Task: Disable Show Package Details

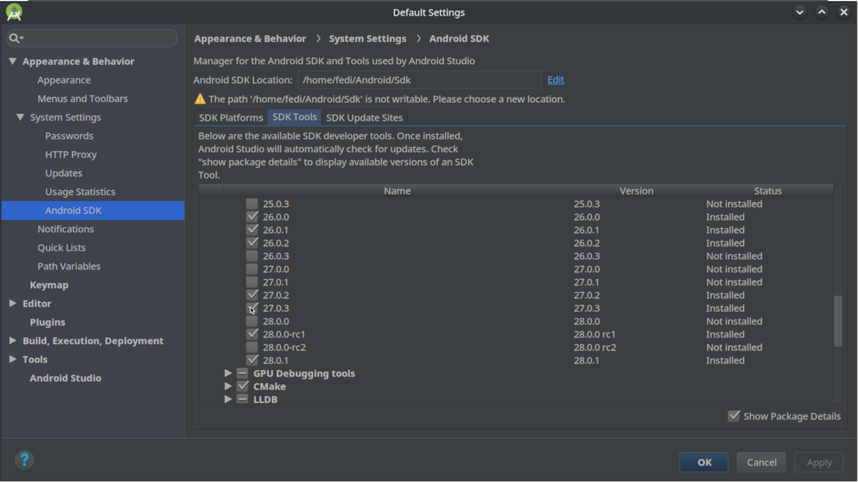Action: pyautogui.click(x=734, y=416)
